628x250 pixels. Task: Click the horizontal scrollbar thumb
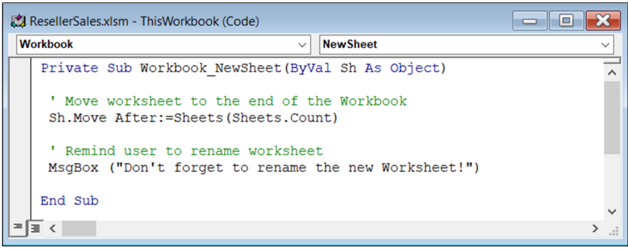(x=79, y=229)
